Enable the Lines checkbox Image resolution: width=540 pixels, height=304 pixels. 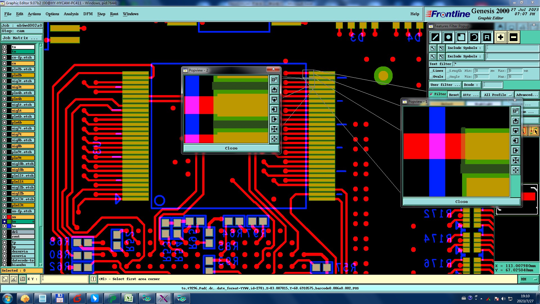pyautogui.click(x=431, y=71)
